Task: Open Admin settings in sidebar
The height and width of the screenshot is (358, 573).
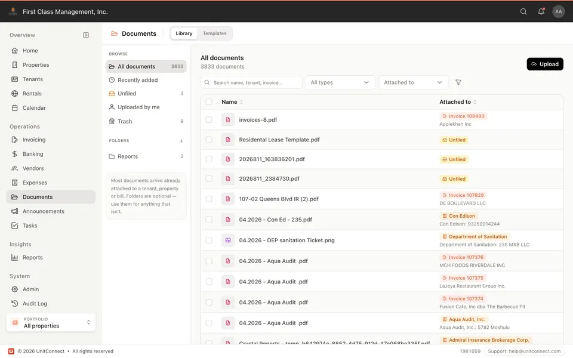Action: coord(51,289)
